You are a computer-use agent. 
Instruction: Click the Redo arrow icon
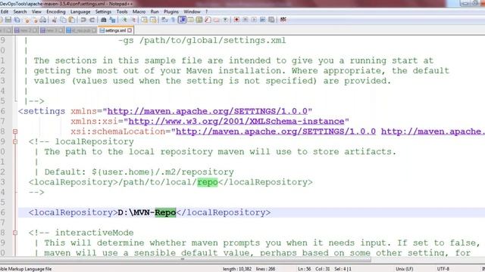pos(92,20)
